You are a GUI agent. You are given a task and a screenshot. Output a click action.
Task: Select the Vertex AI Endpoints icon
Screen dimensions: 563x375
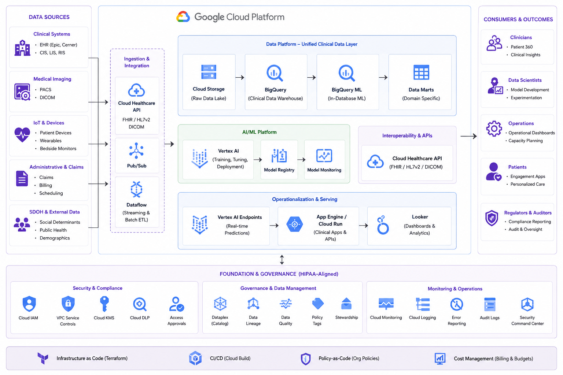200,224
